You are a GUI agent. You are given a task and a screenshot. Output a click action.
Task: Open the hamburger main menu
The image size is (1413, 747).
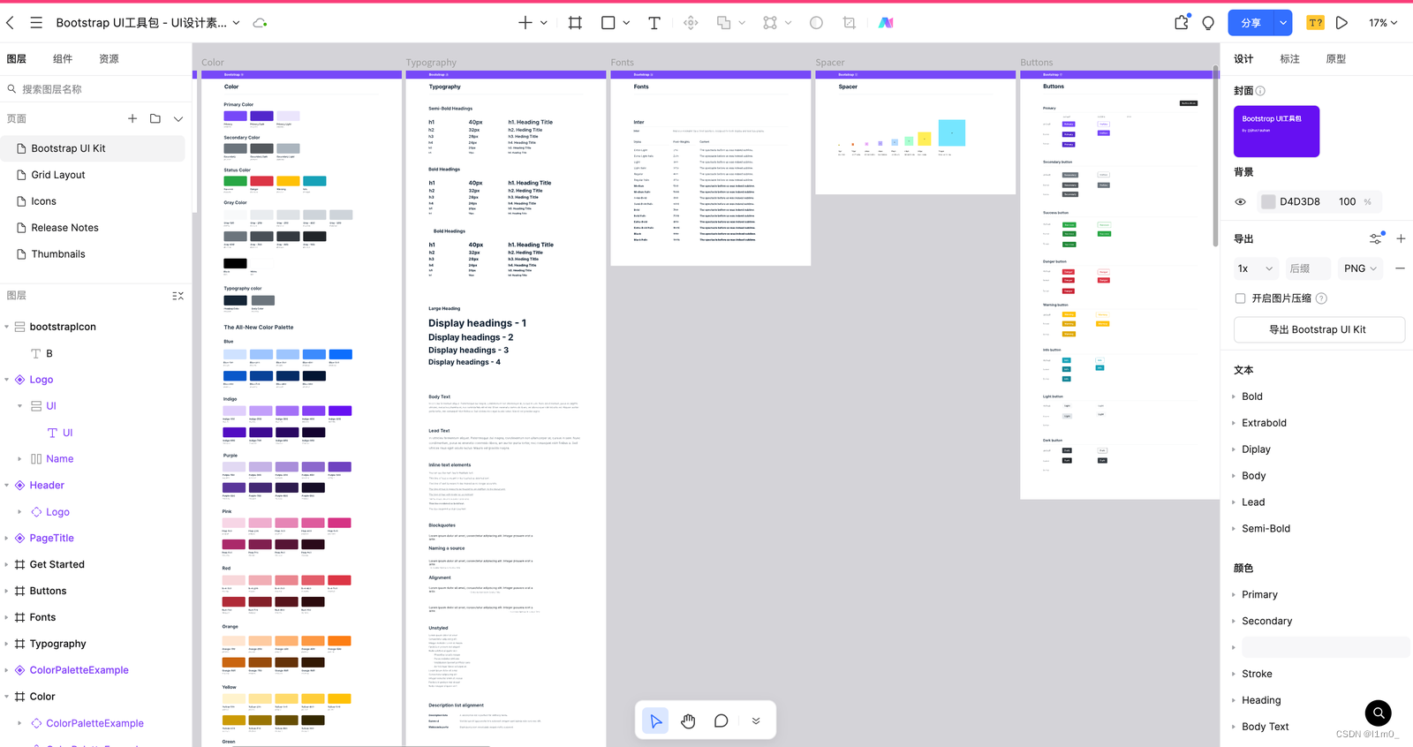(36, 23)
